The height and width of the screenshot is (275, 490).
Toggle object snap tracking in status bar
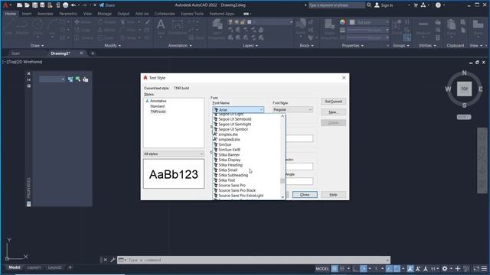pyautogui.click(x=389, y=268)
